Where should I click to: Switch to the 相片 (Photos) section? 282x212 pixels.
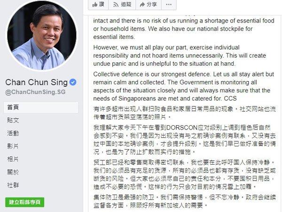coord(13,159)
